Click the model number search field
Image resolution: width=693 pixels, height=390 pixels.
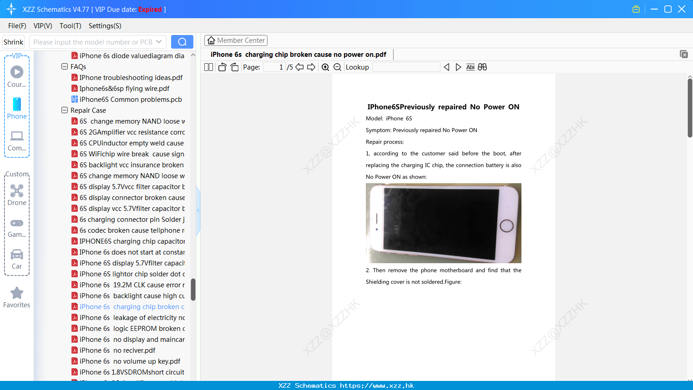(93, 42)
